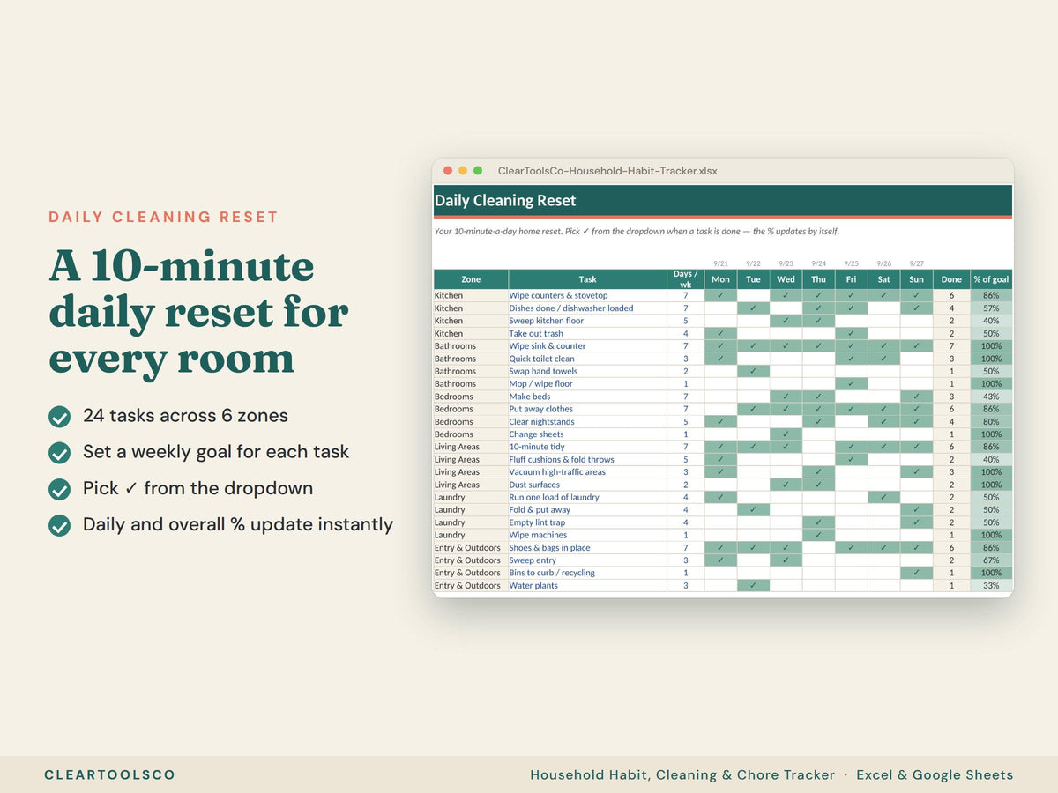1058x793 pixels.
Task: Click the 80% goal value for Clear nightstands
Action: [991, 422]
